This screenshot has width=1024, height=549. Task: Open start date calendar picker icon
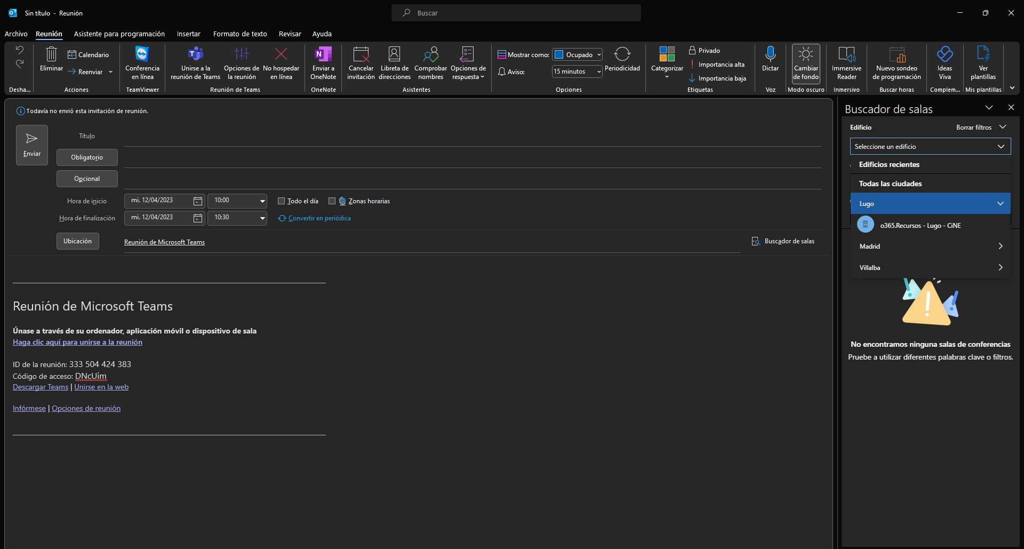pos(198,201)
